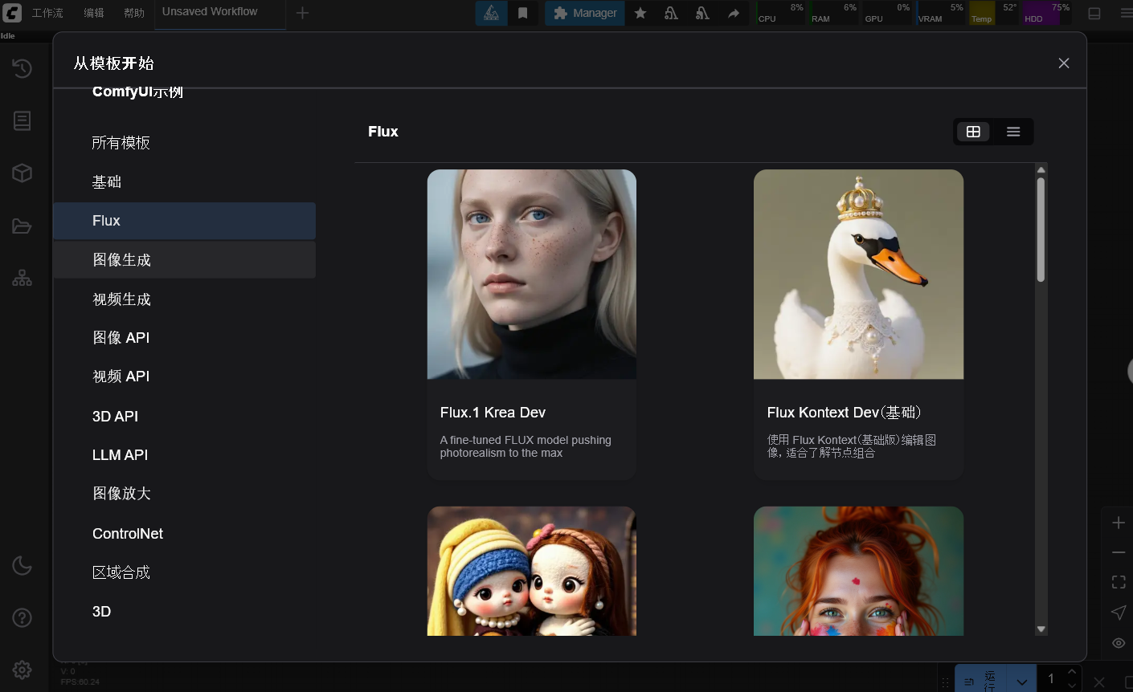Open settings gear icon in sidebar
Screen dimensions: 1133x692
[x=22, y=670]
